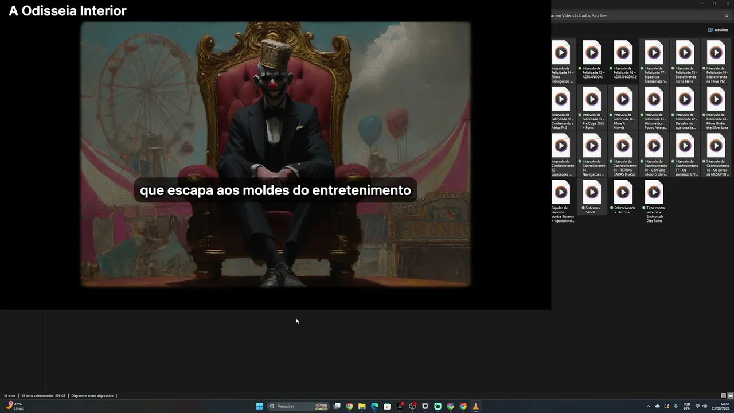734x413 pixels.
Task: Select file Intervalo da Felicidade 16 + ADRIANODJS 2
Action: coord(623,60)
